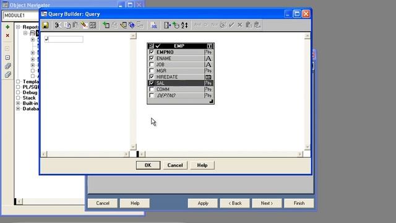This screenshot has width=396, height=223.
Task: Uncheck the SAL column checkbox
Action: (152, 83)
